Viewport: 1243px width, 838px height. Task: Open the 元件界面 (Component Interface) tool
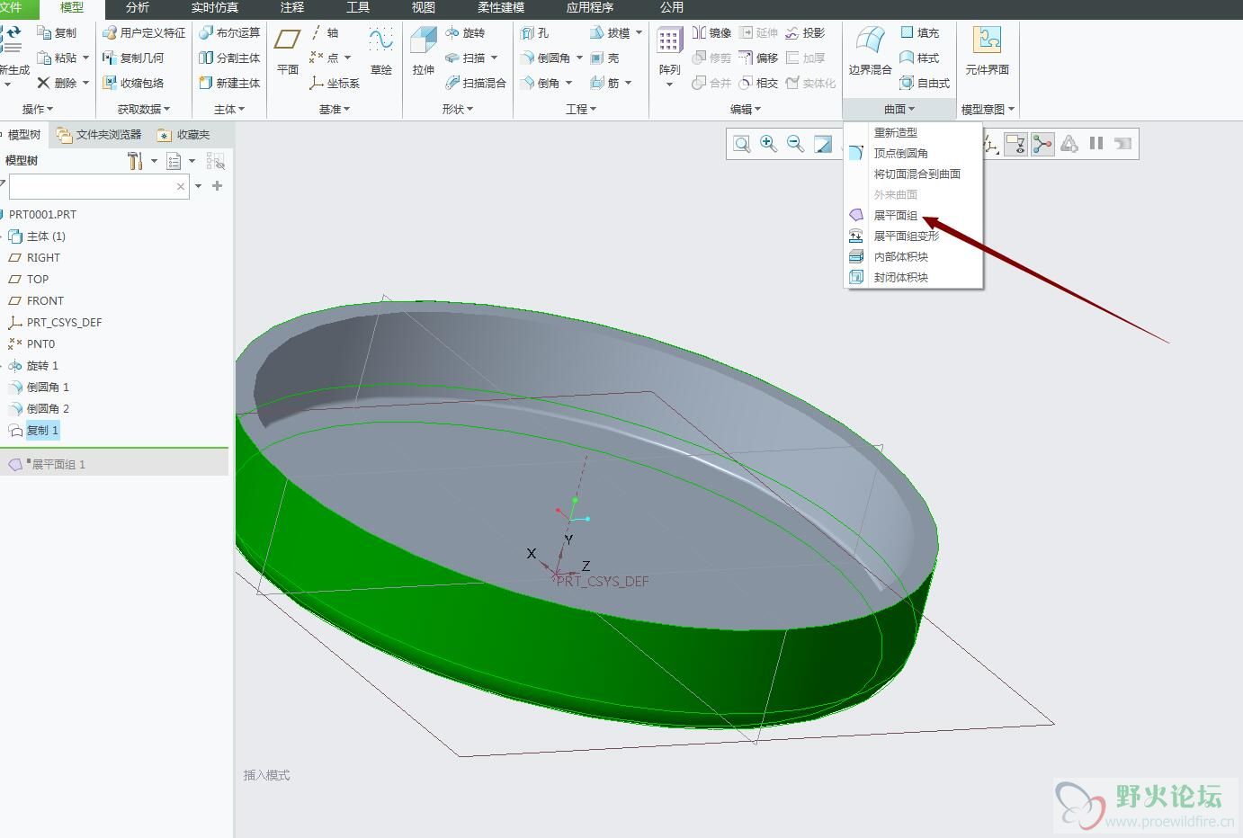coord(987,50)
